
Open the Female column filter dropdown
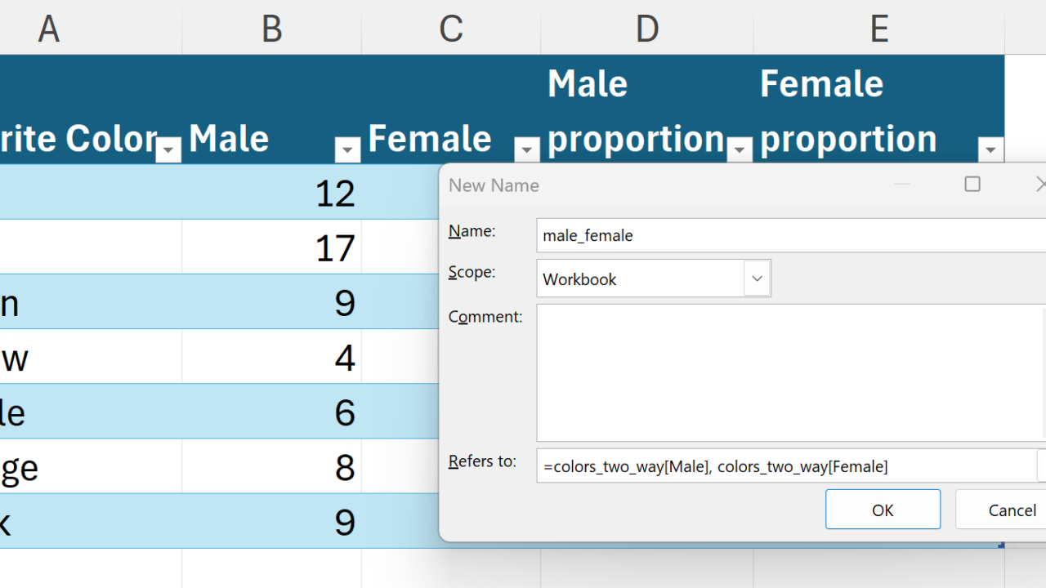click(526, 150)
